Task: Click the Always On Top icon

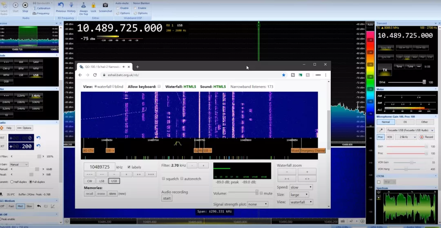Action: [x=84, y=5]
